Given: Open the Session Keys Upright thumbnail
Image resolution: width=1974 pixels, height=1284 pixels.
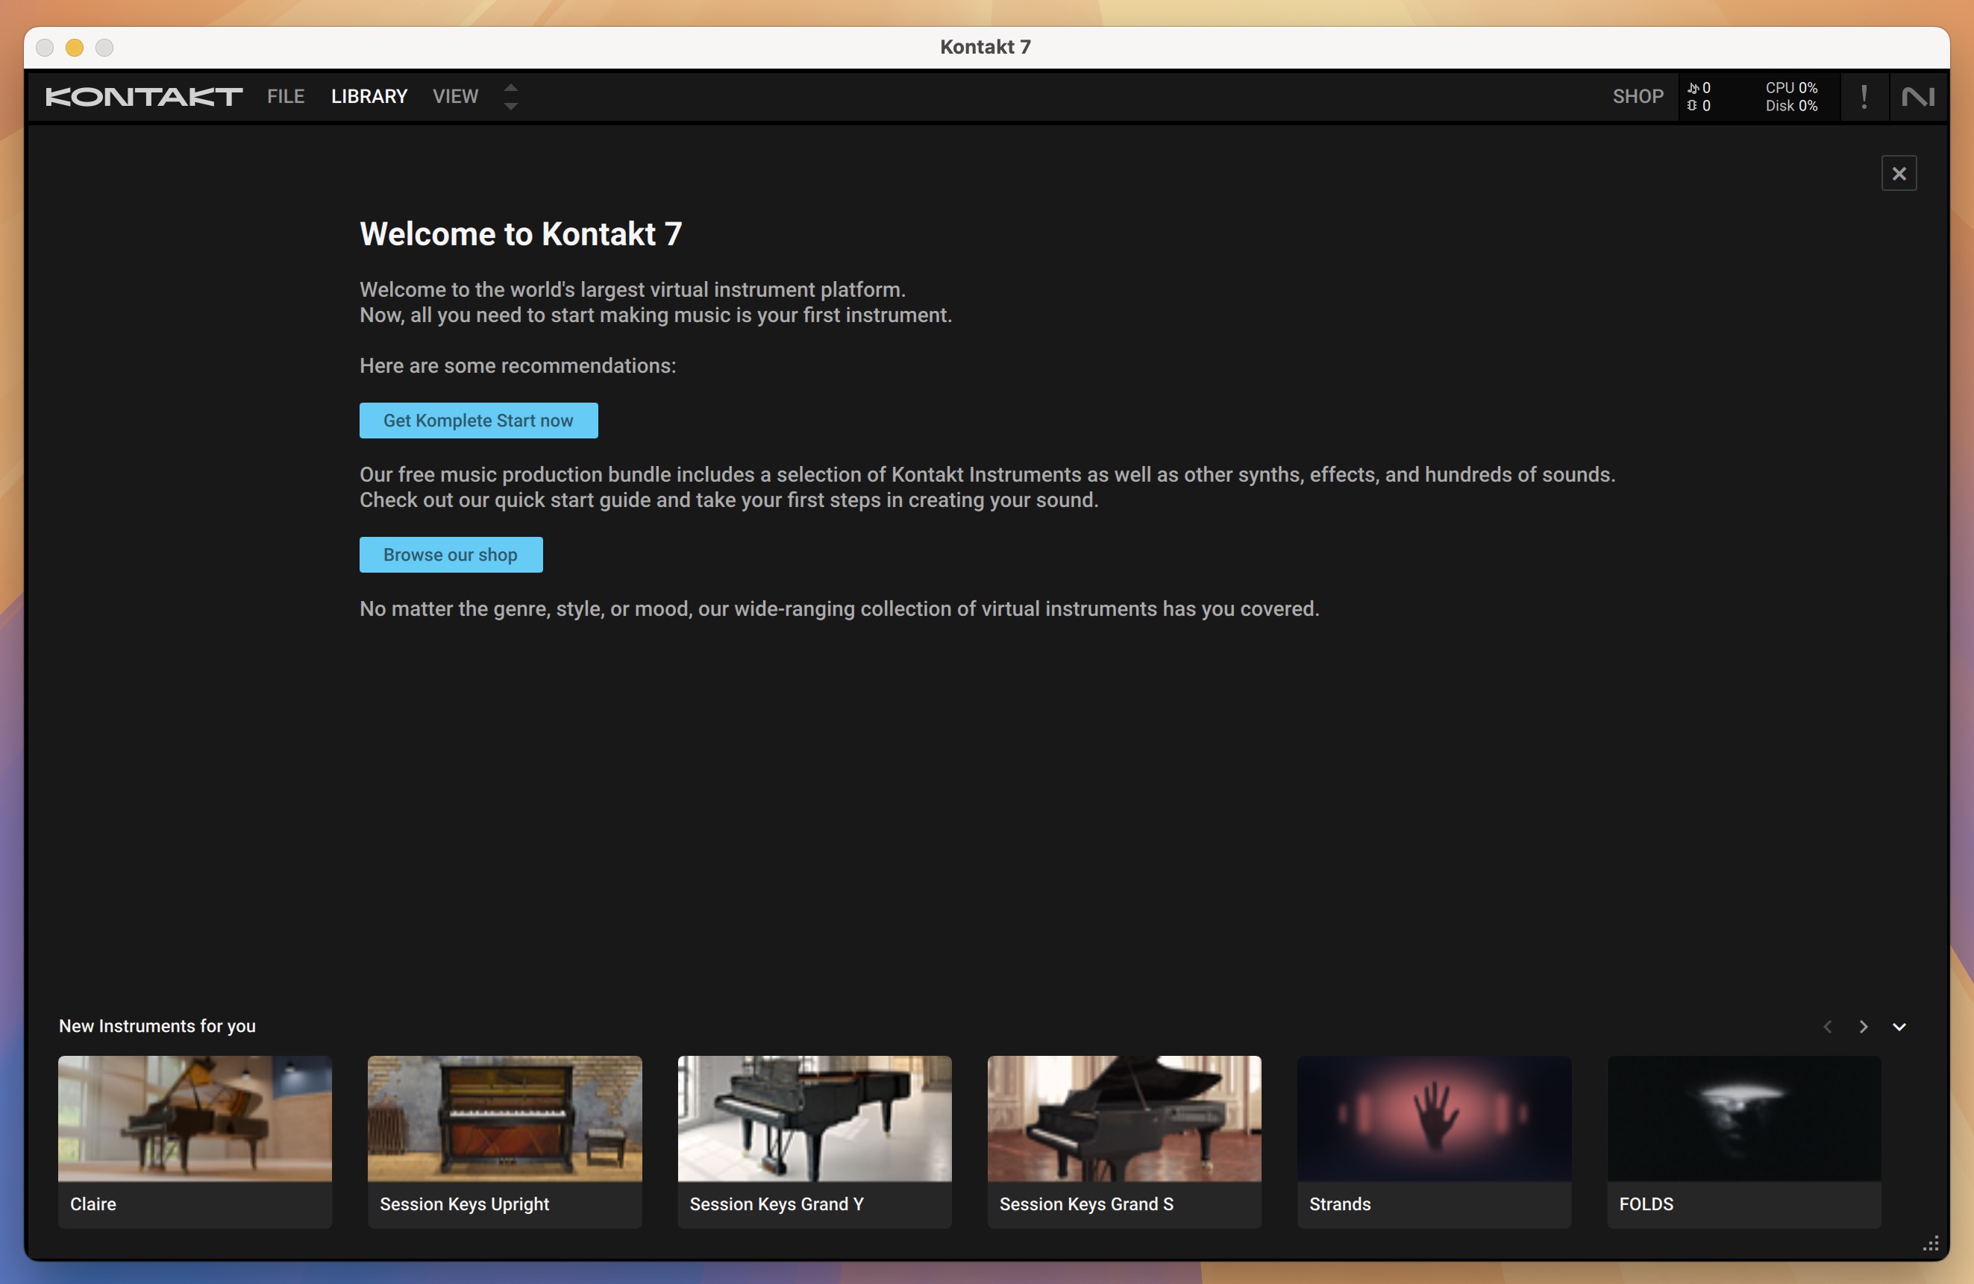Looking at the screenshot, I should pos(504,1118).
